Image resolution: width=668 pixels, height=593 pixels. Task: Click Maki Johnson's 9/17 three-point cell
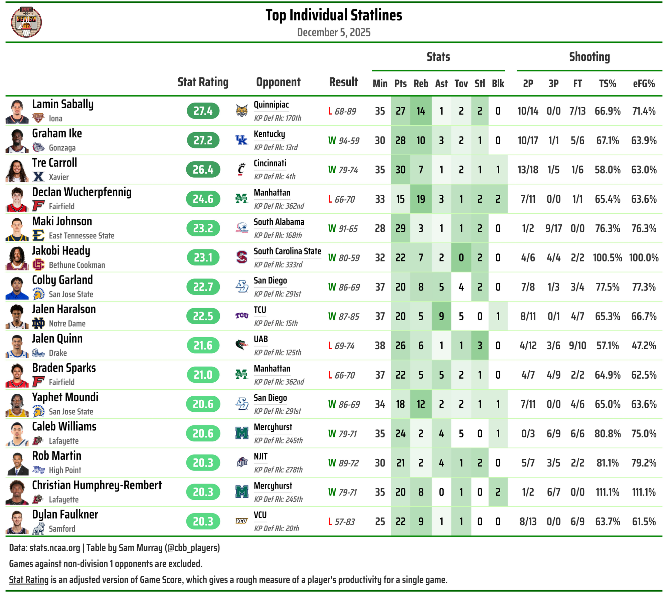pyautogui.click(x=553, y=228)
